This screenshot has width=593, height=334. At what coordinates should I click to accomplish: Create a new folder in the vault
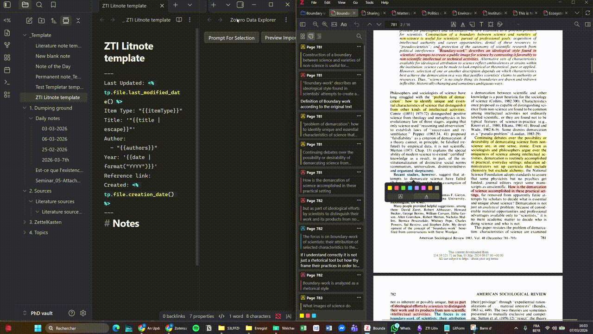point(42,20)
